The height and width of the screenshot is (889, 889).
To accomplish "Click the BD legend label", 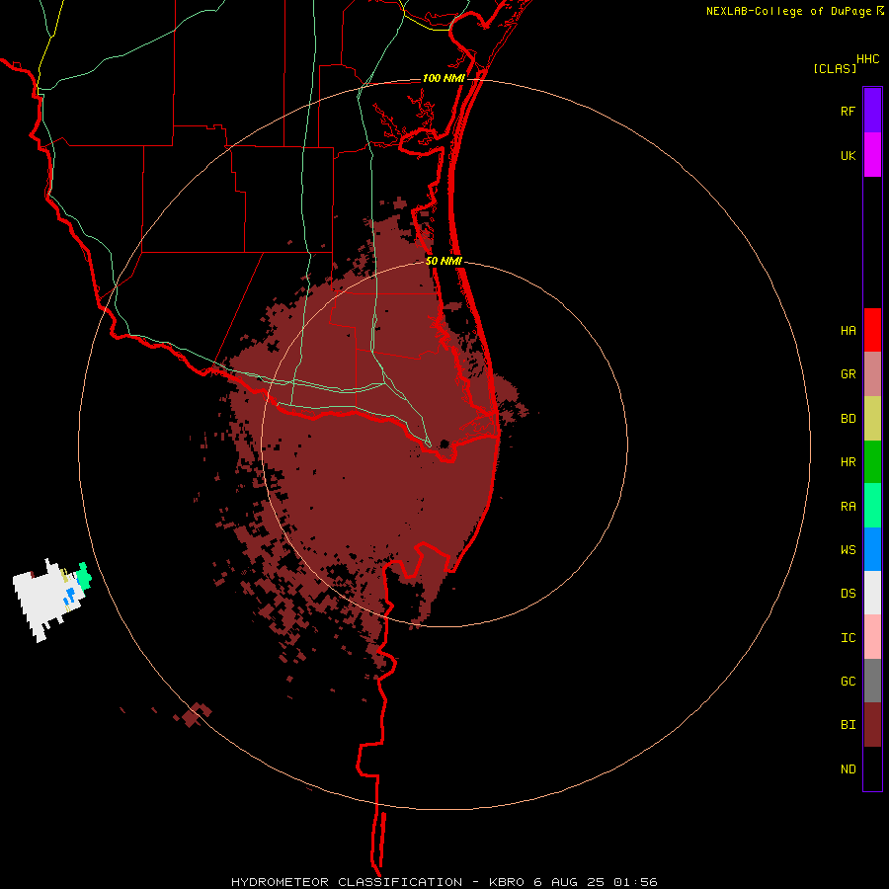I will coord(848,419).
